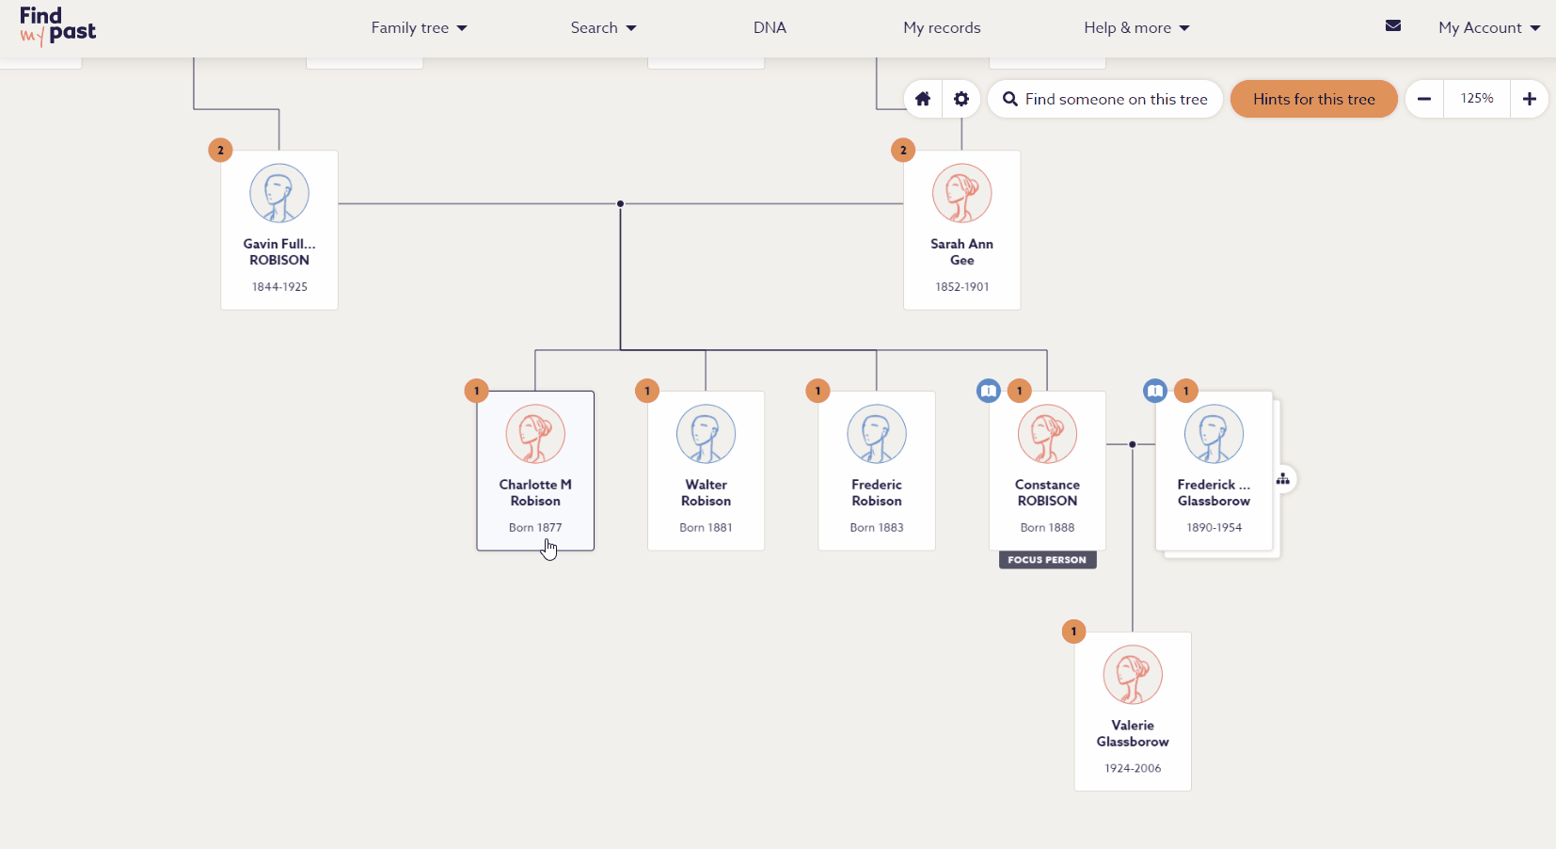
Task: Expand the Family tree dropdown menu
Action: pyautogui.click(x=419, y=27)
